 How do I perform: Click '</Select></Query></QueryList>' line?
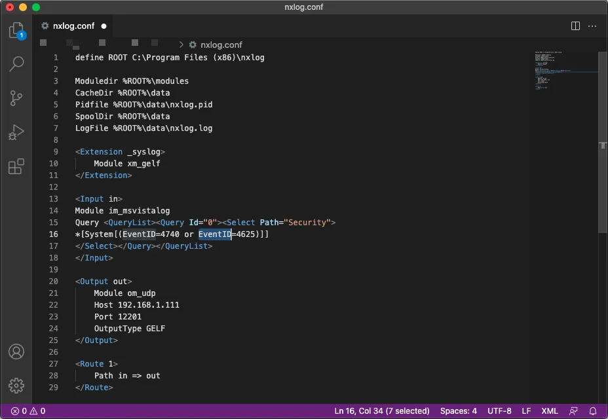(x=144, y=246)
